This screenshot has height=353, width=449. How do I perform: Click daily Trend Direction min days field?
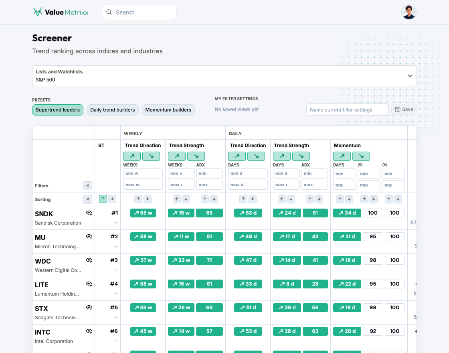(x=248, y=173)
